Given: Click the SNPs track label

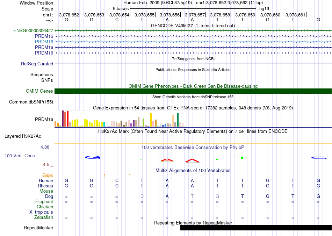Looking at the screenshot, I should pyautogui.click(x=47, y=80).
